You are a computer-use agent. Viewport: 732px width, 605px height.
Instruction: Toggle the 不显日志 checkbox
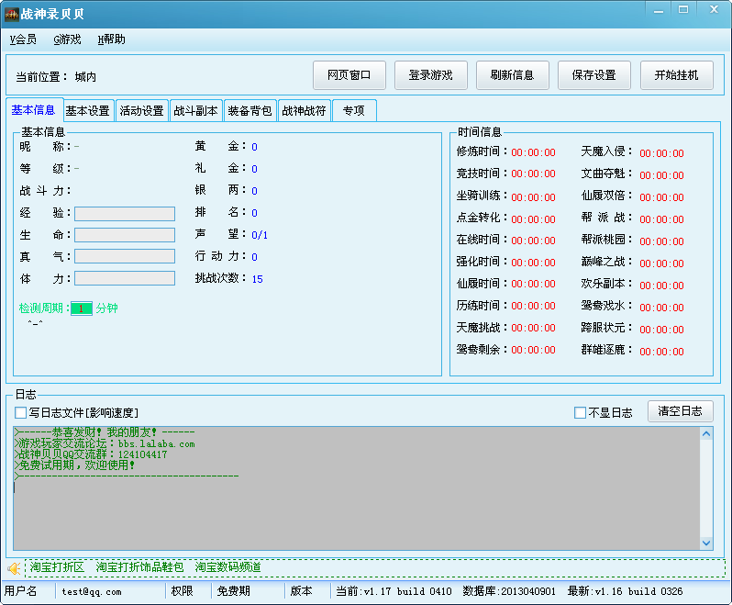[580, 412]
